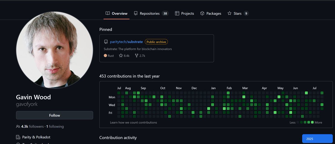335x144 pixels.
Task: Click the Public archive badge
Action: pyautogui.click(x=156, y=42)
